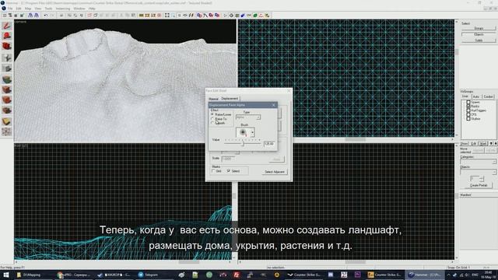
Task: Click the Select Adjacent button
Action: pos(275,172)
